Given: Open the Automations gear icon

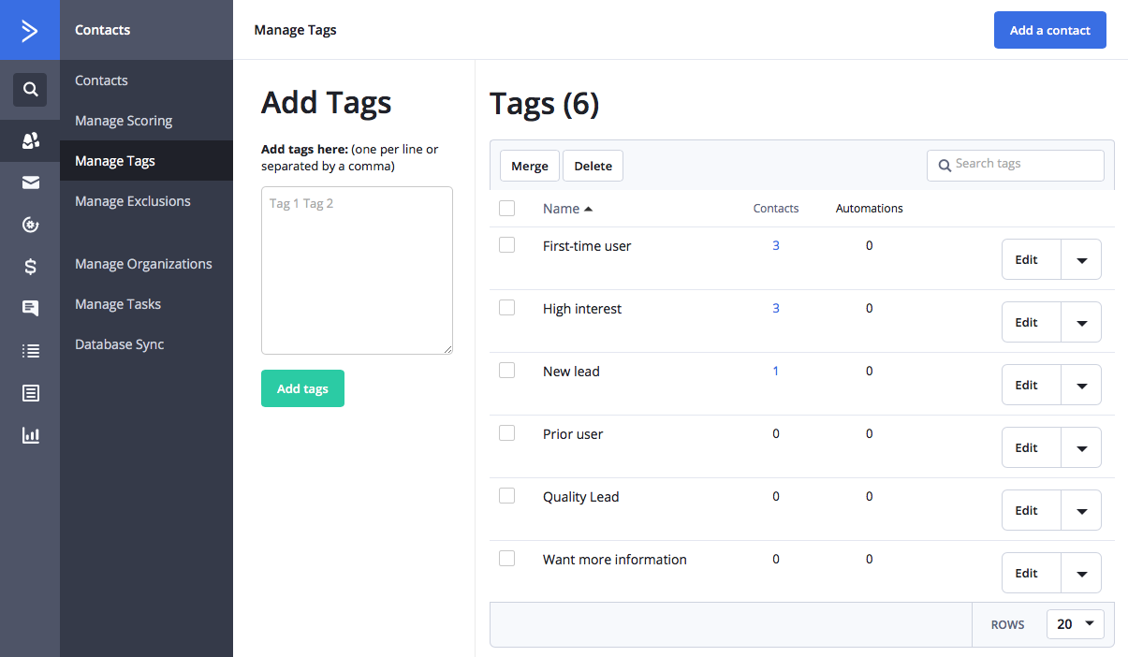Looking at the screenshot, I should 30,225.
